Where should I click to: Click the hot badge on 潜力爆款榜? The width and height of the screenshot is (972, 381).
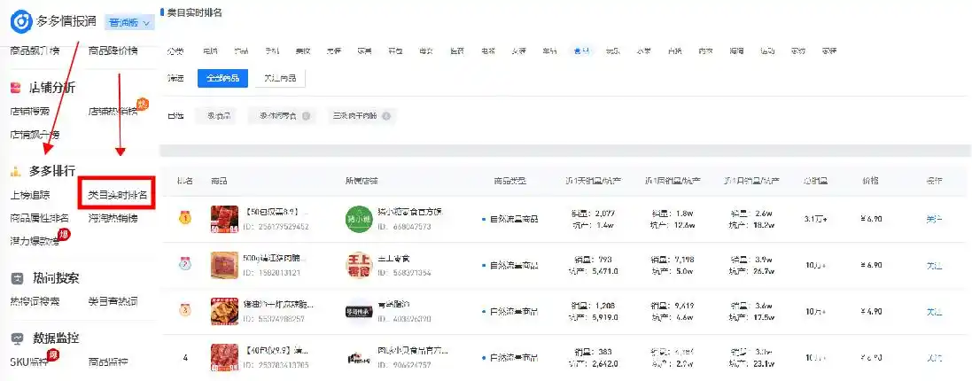point(63,234)
